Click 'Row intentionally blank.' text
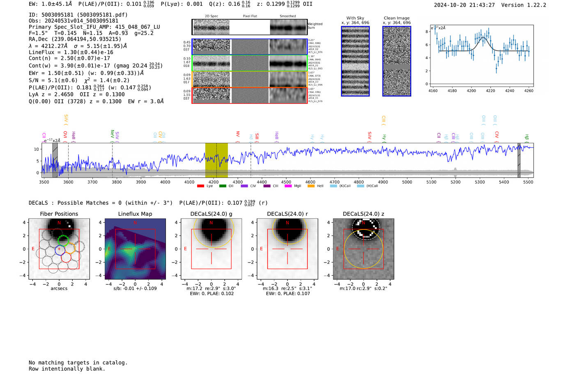Viewport: 575px width, 391px height. coord(67,369)
